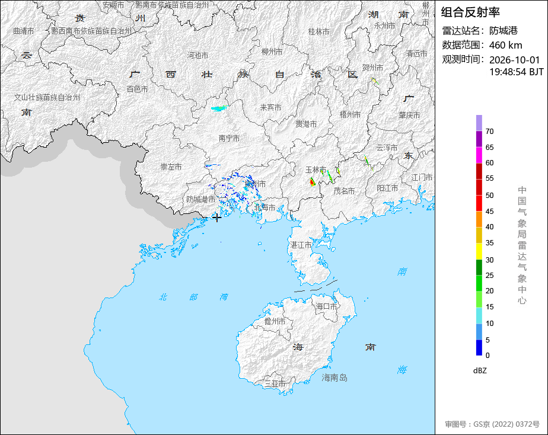Click the 三亚市 city label
The width and height of the screenshot is (548, 435).
(x=275, y=383)
